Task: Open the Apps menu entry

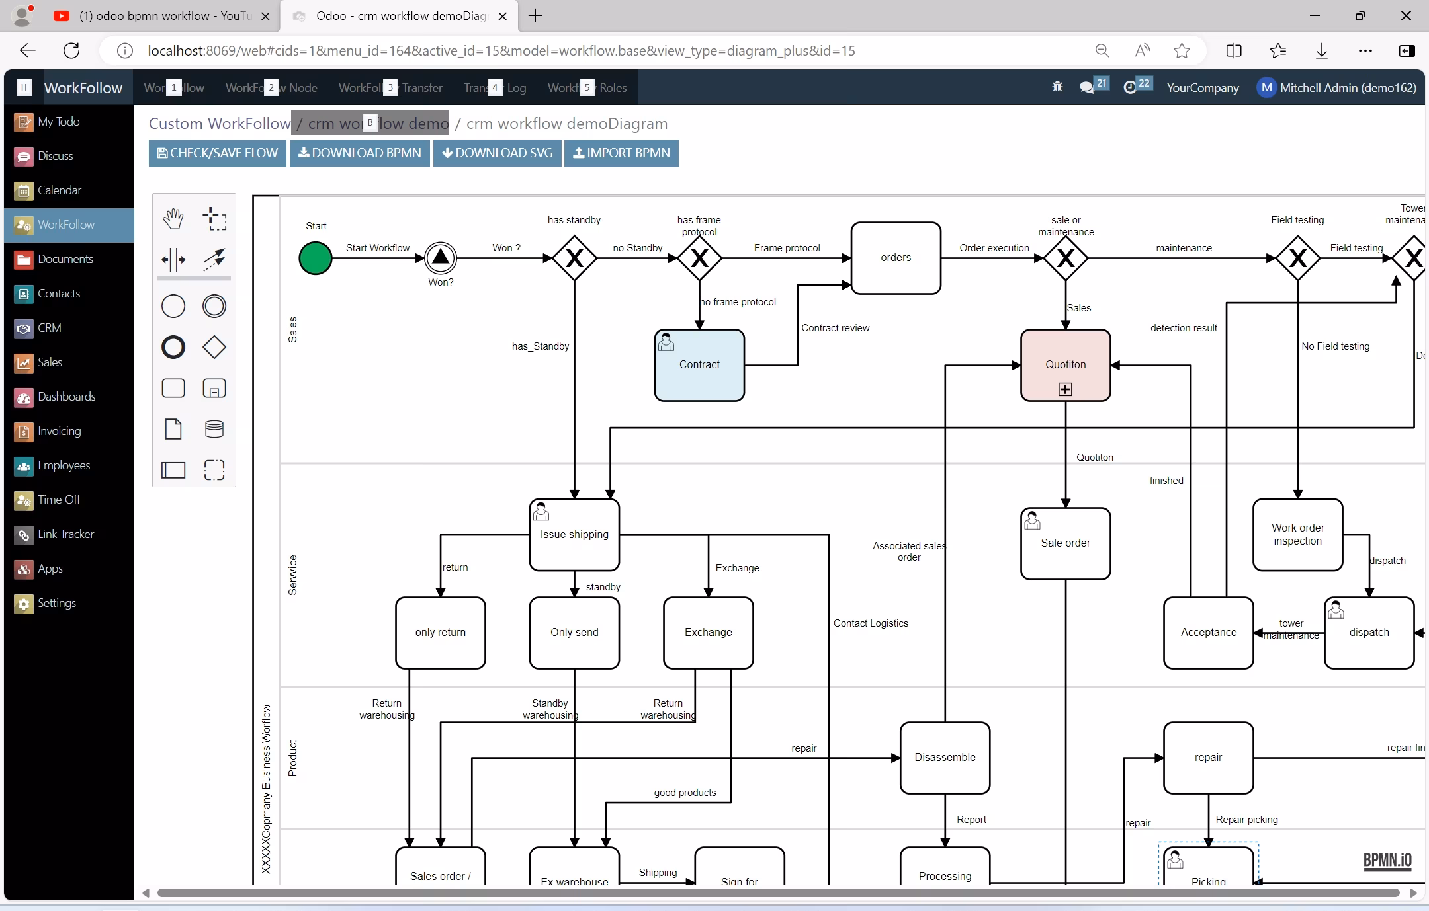Action: tap(69, 569)
